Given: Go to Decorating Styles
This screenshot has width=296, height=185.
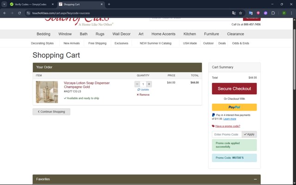Looking at the screenshot, I should pyautogui.click(x=42, y=43).
